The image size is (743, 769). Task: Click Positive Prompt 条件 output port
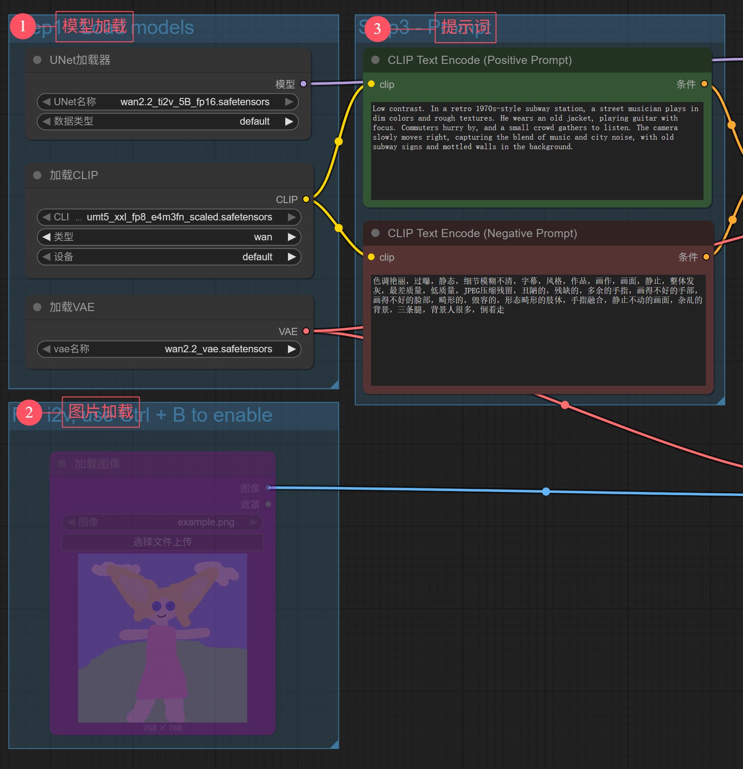704,84
